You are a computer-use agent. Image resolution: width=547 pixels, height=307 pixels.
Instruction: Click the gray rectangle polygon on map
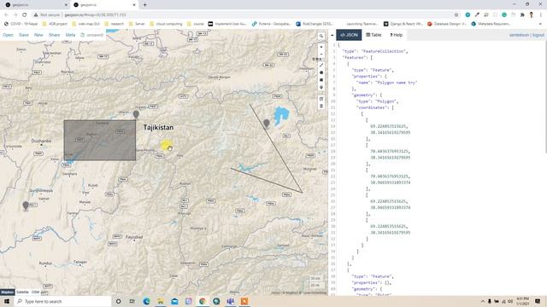100,140
